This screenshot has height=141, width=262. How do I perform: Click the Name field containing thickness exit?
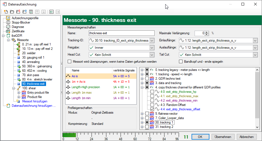[122, 33]
